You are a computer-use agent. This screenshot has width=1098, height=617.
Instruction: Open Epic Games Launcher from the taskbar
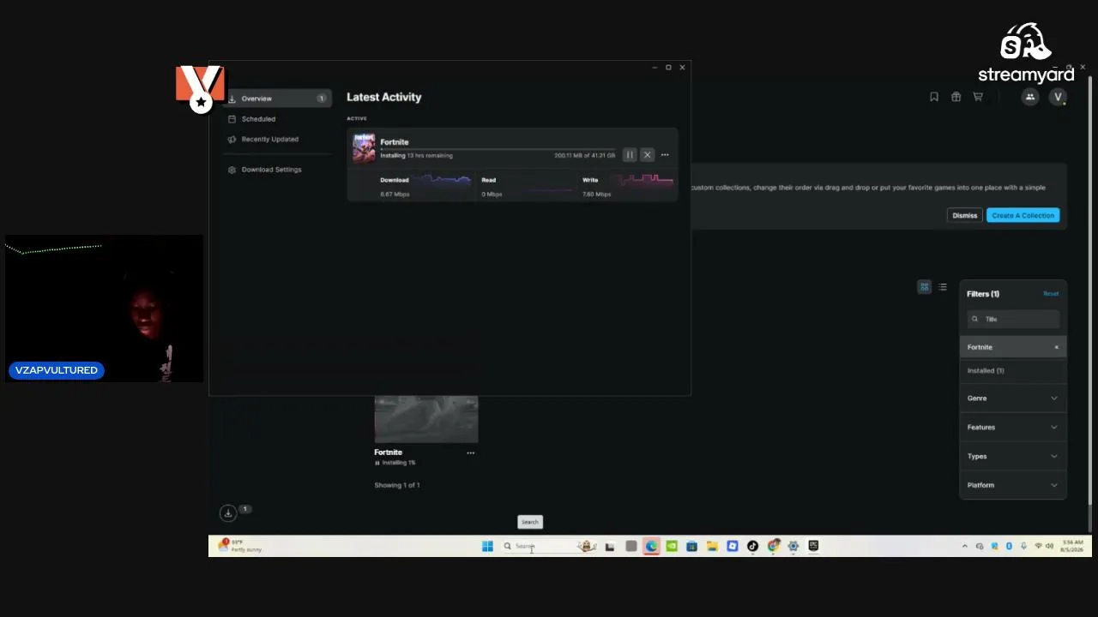tap(813, 546)
